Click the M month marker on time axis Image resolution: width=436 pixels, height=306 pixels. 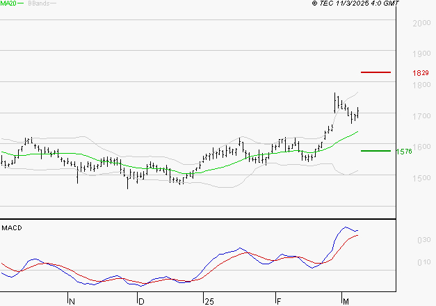[x=346, y=302]
